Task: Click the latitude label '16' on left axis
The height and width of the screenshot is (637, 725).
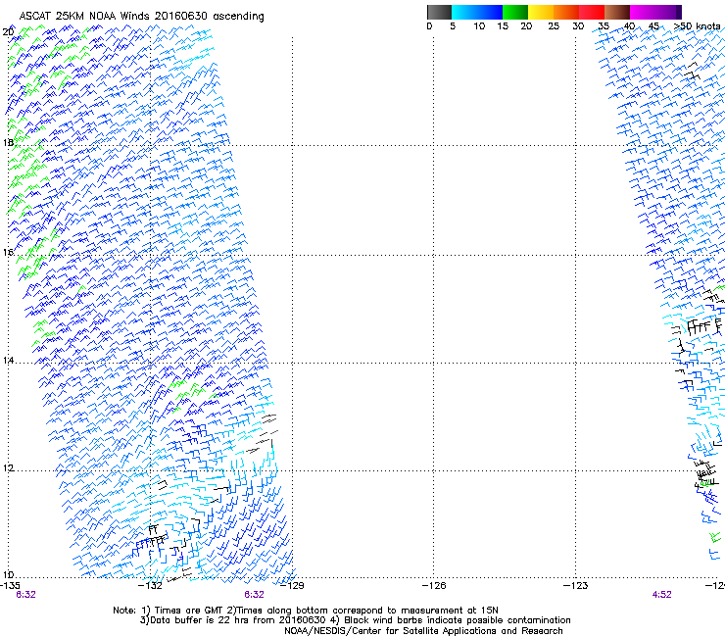Action: (x=8, y=252)
